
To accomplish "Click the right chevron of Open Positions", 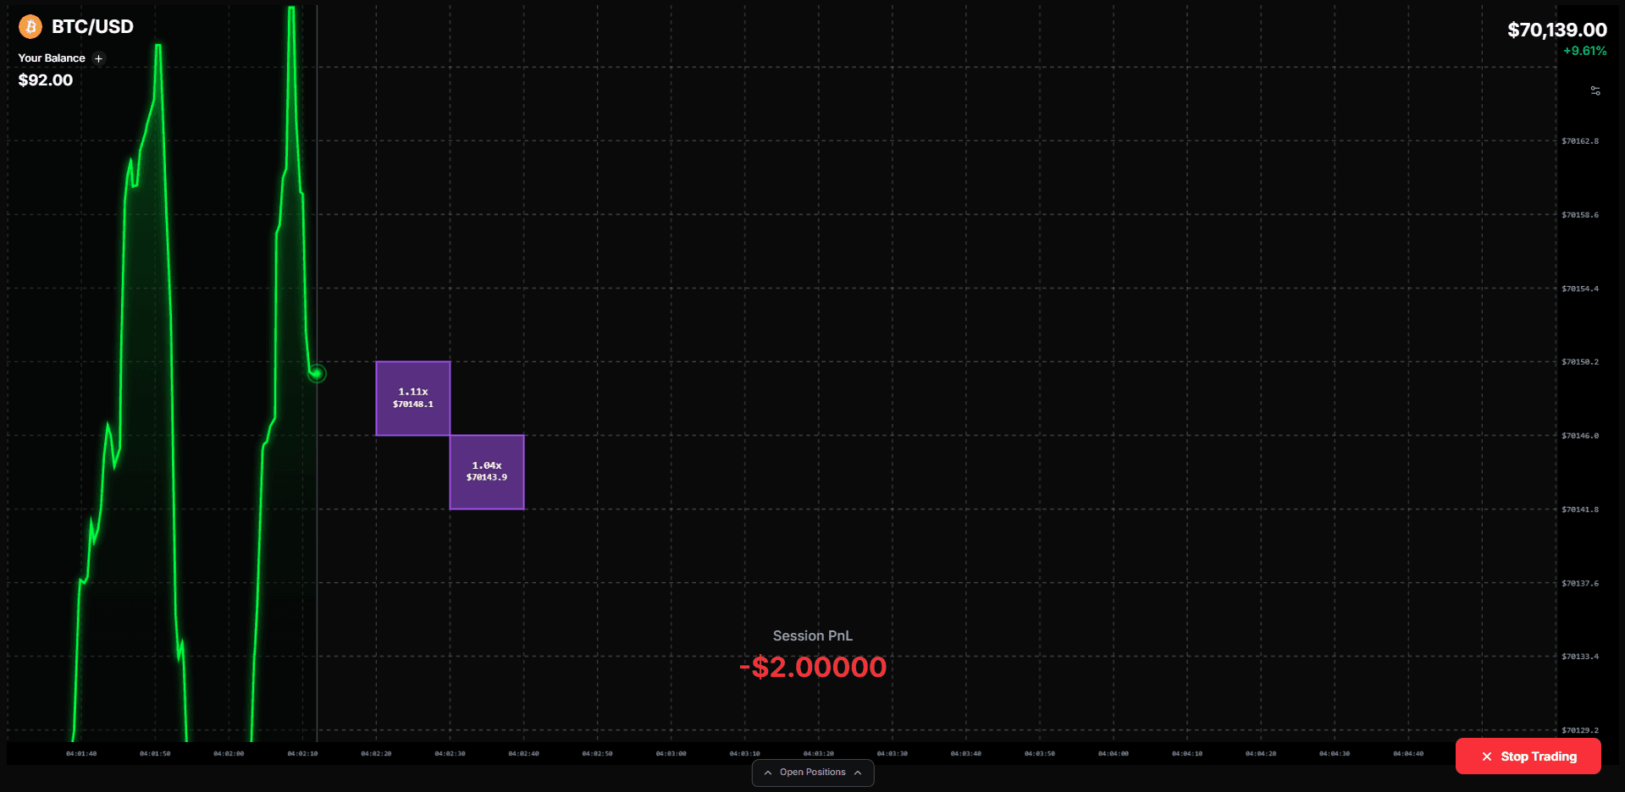I will point(858,773).
